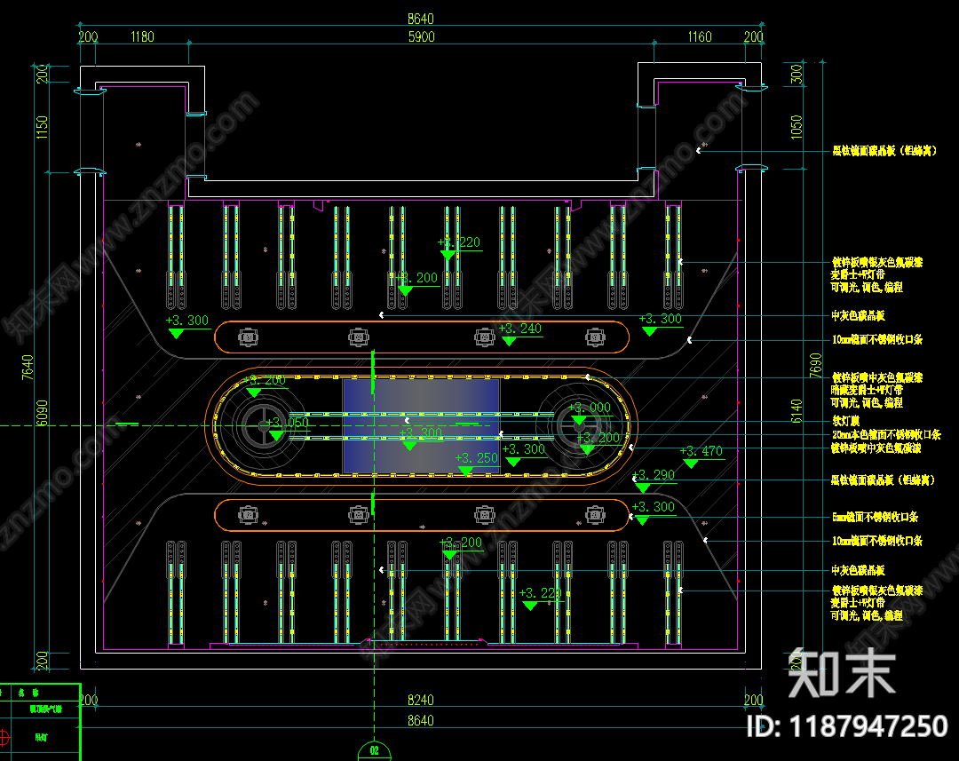The image size is (959, 761).
Task: Select the +3.290 elevation marker
Action: coord(654,480)
